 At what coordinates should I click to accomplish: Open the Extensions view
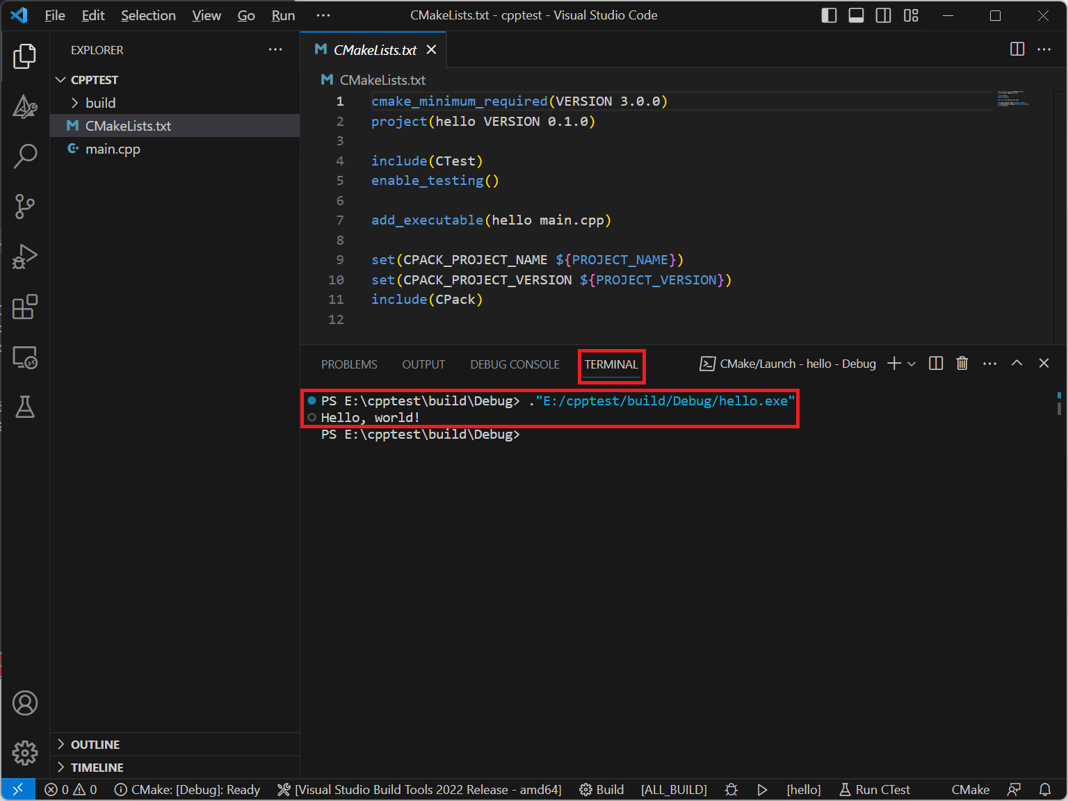point(25,307)
